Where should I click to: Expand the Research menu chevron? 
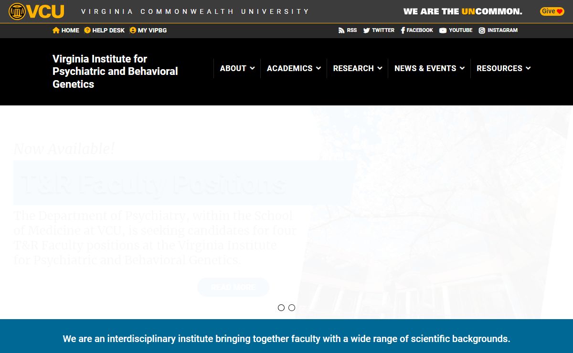click(x=380, y=68)
